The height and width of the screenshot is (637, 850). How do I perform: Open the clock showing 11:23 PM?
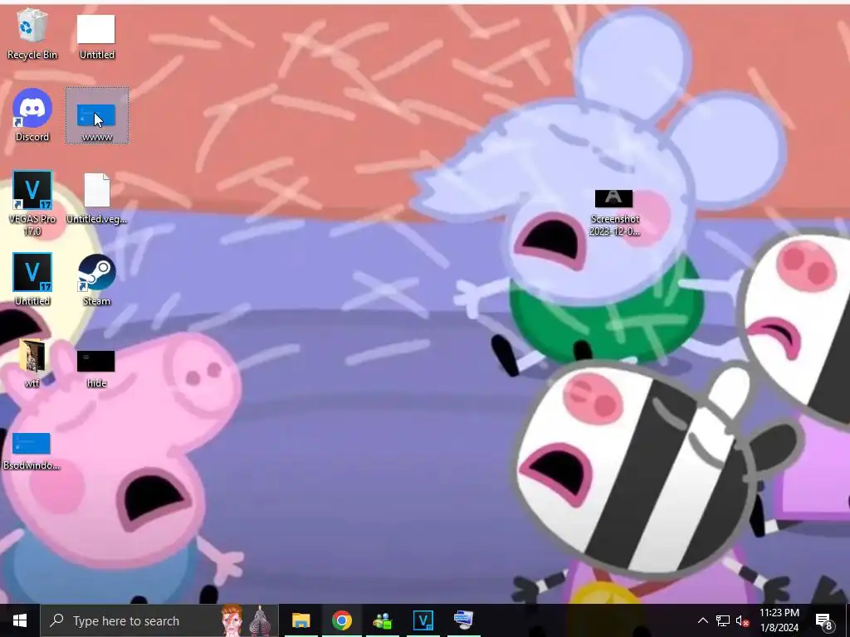[779, 620]
